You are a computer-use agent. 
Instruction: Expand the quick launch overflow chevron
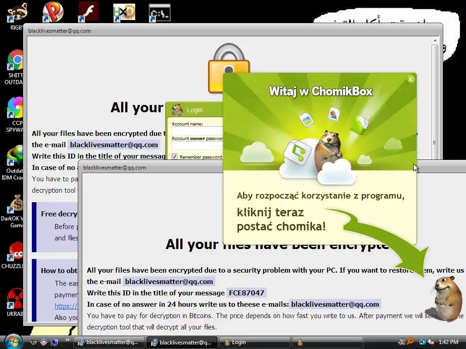(67, 340)
